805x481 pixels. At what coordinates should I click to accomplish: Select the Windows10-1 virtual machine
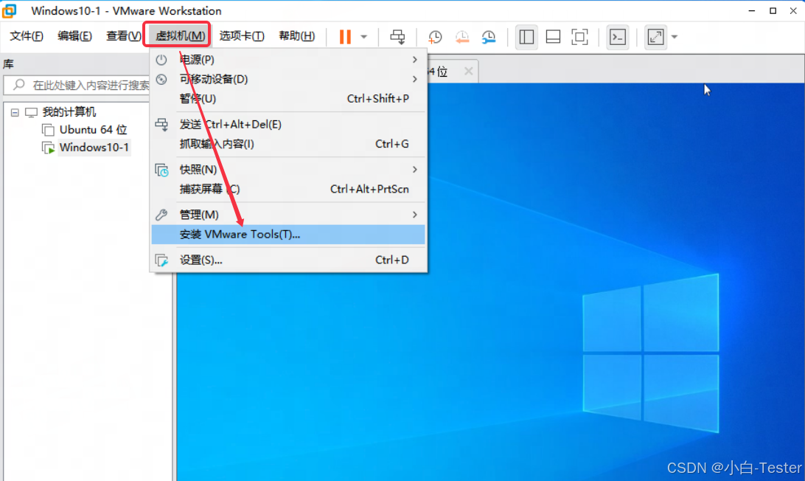click(94, 148)
